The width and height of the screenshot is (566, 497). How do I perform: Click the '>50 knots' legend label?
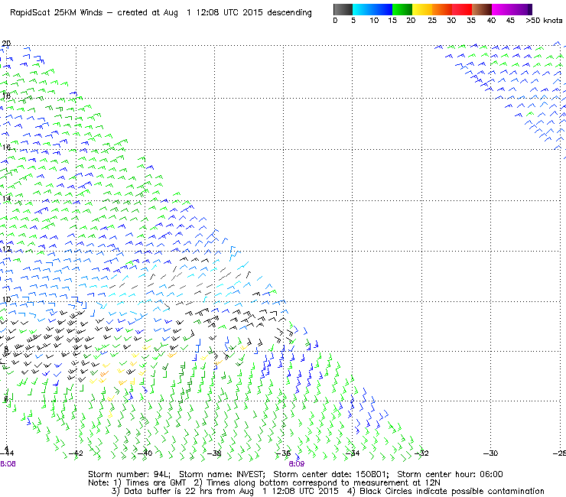pyautogui.click(x=544, y=21)
